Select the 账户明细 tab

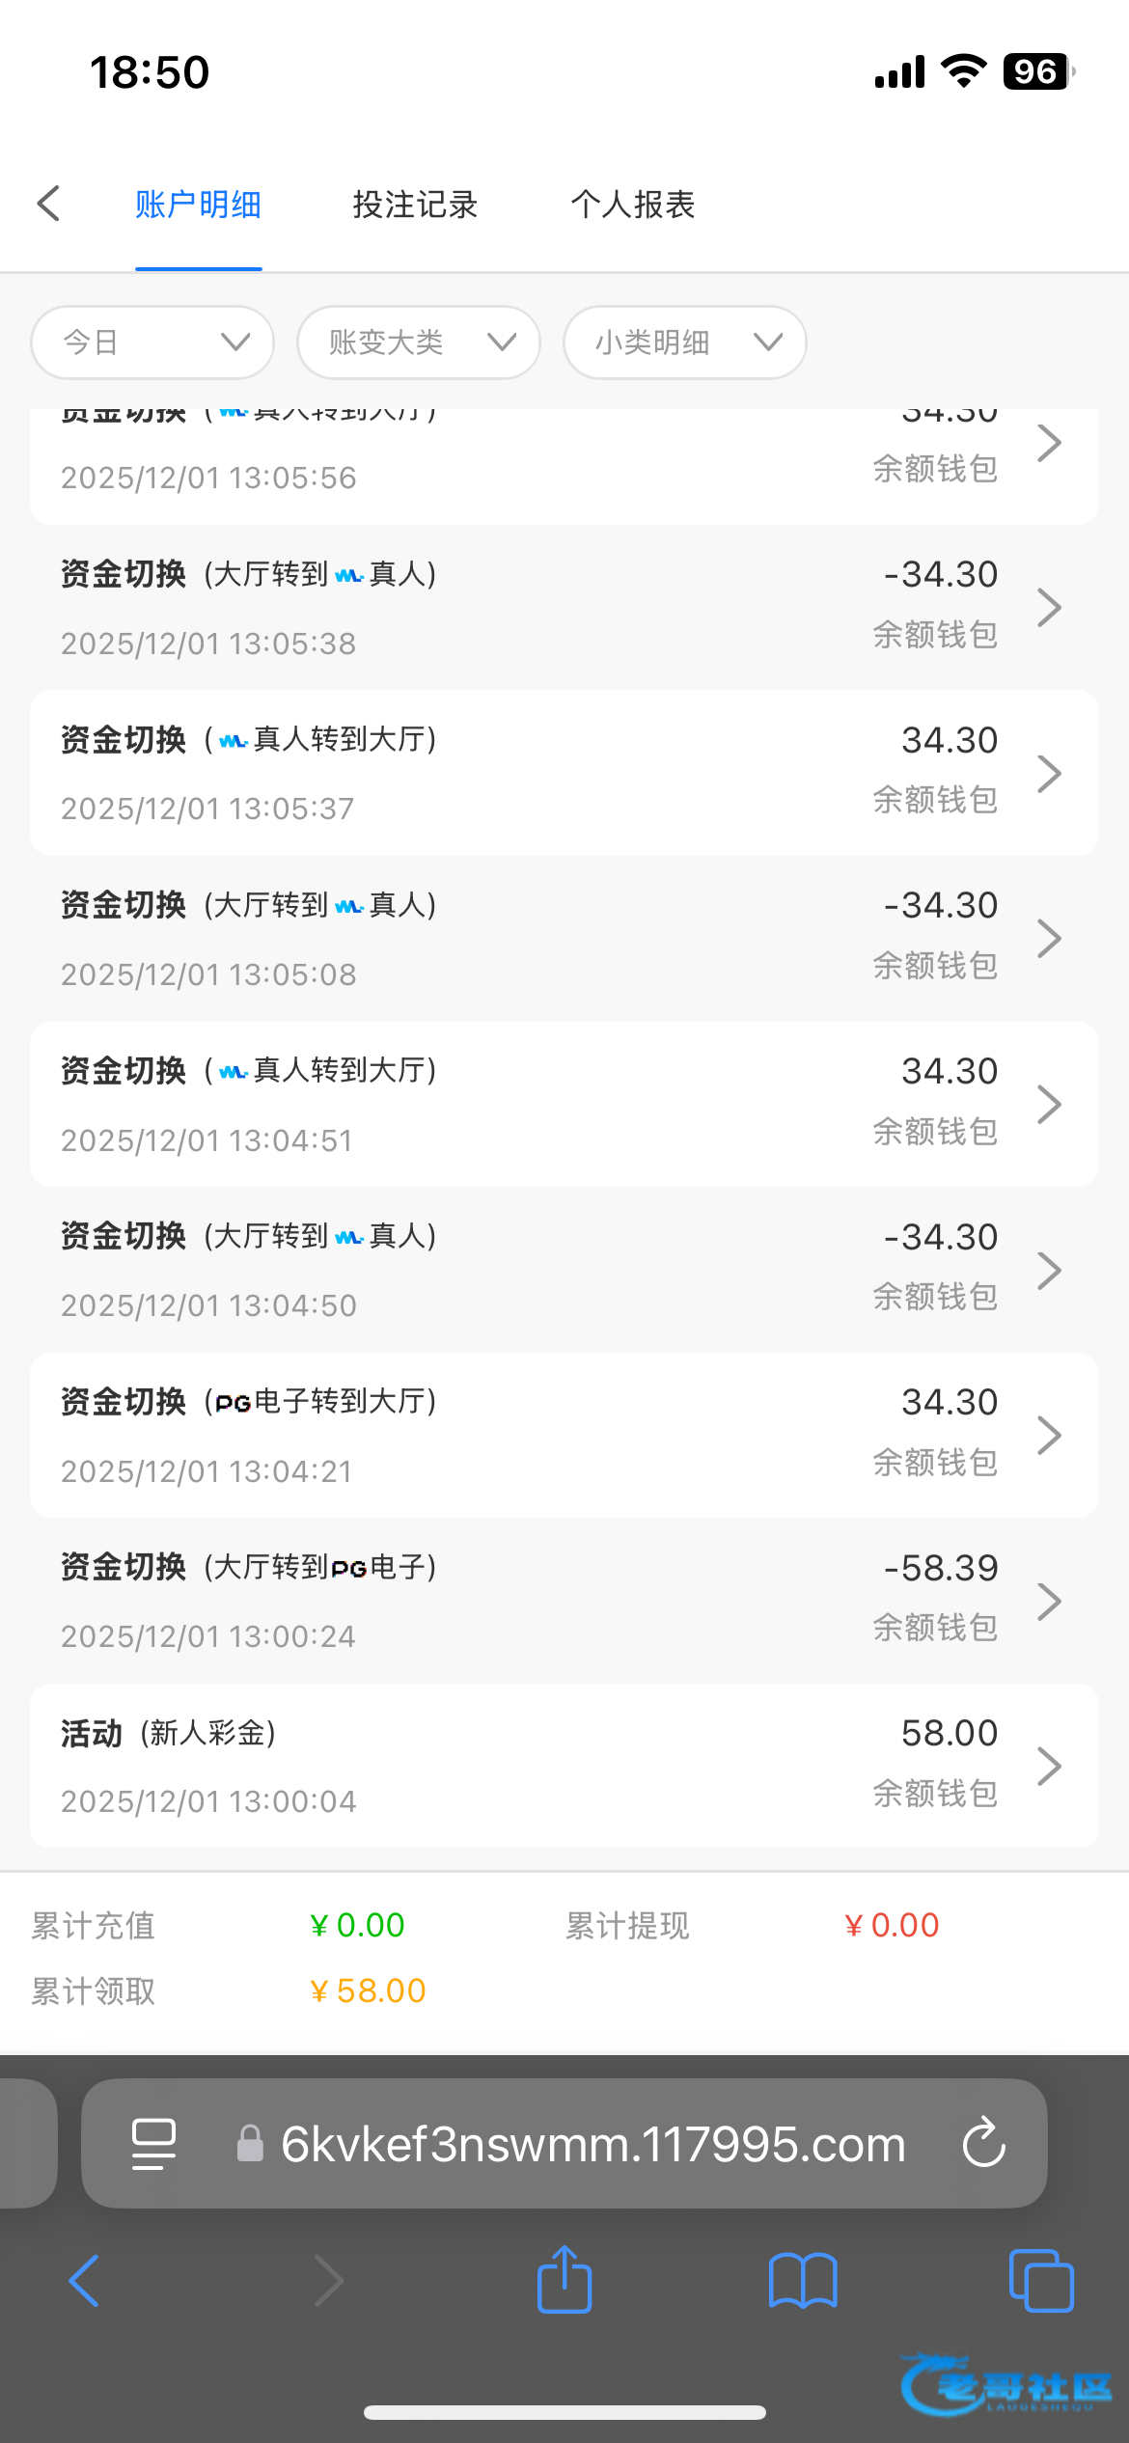point(198,205)
